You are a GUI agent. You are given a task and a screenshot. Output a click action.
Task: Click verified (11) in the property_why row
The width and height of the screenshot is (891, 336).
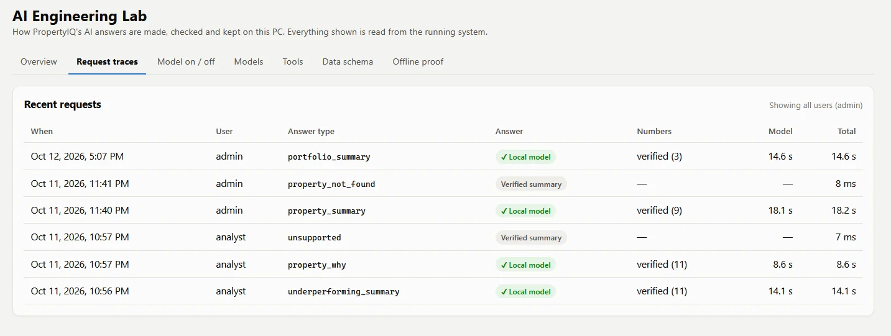coord(662,265)
